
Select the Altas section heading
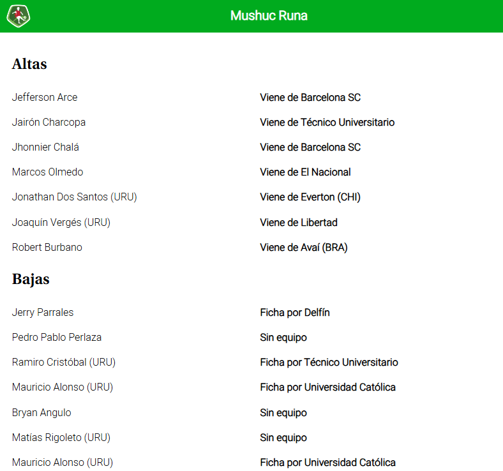point(29,64)
